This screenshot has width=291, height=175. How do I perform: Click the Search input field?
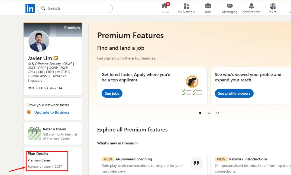(75, 8)
